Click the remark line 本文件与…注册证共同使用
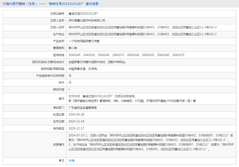 coord(102,96)
